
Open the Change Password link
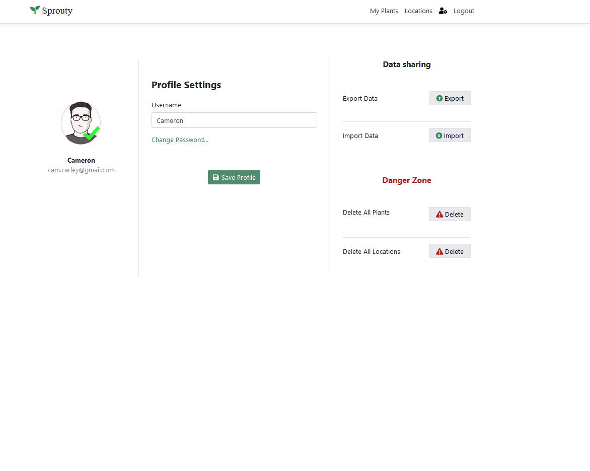180,140
